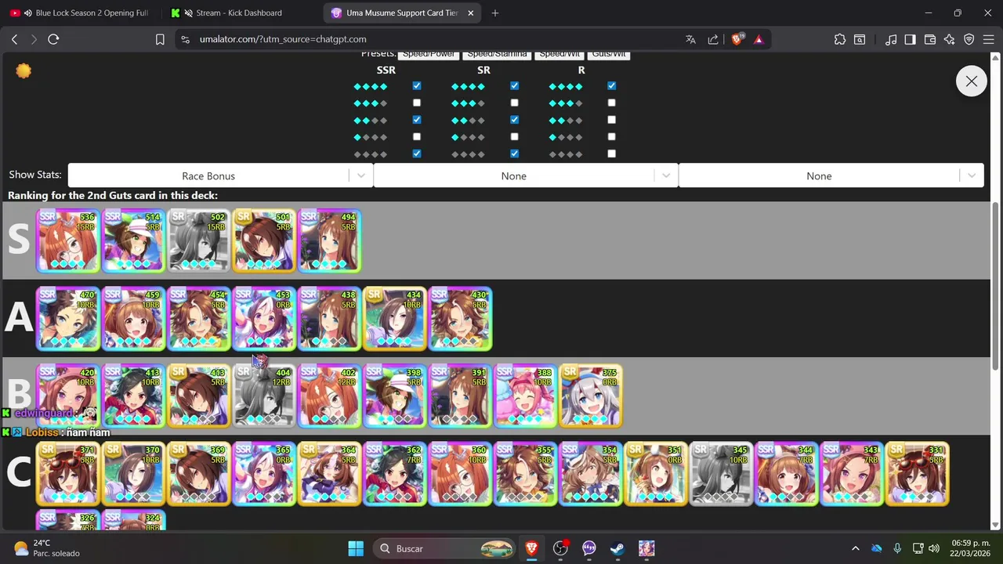Open the third Show Stats dropdown set to None
This screenshot has width=1003, height=564.
(831, 176)
